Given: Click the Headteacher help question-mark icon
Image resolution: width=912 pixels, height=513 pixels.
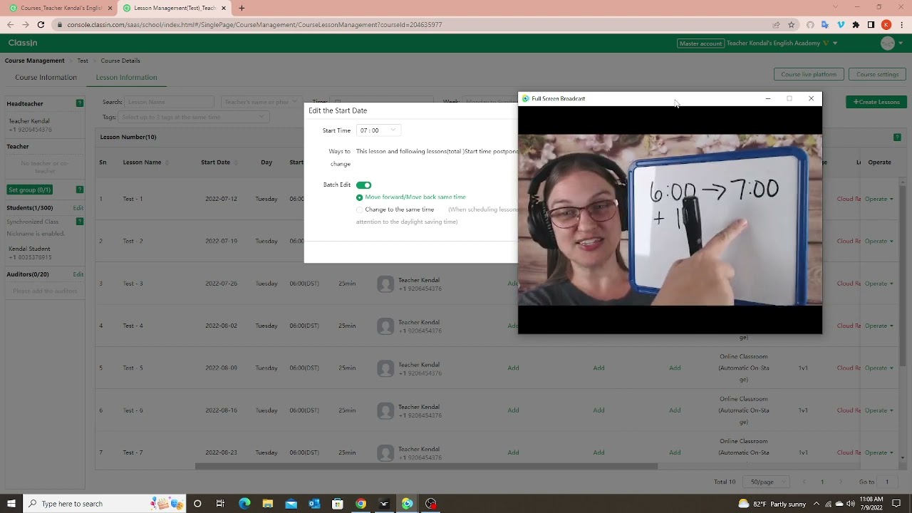Looking at the screenshot, I should pos(80,103).
